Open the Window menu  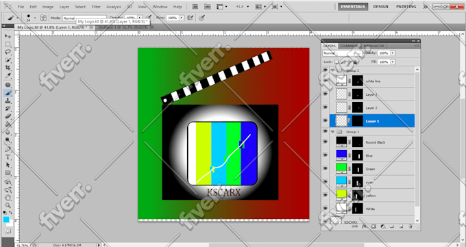coord(160,7)
